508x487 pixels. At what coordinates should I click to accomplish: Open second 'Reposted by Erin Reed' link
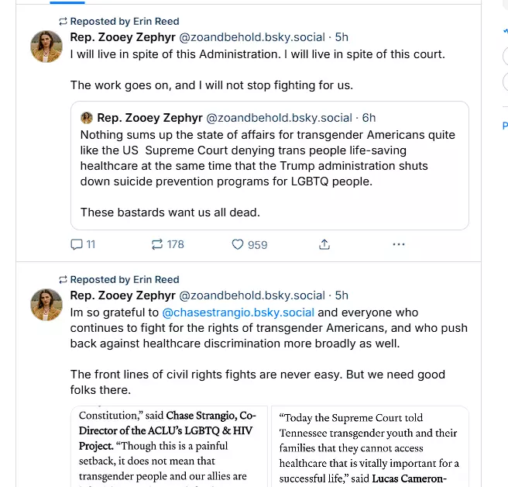(124, 279)
